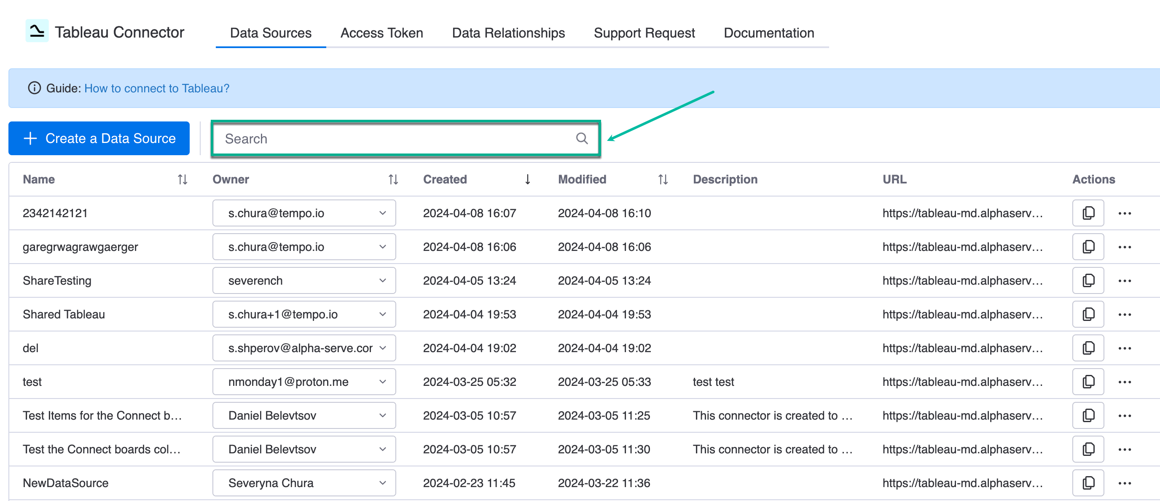Click the Tableau Connector logo icon
Viewport: 1160px width, 501px height.
[37, 30]
